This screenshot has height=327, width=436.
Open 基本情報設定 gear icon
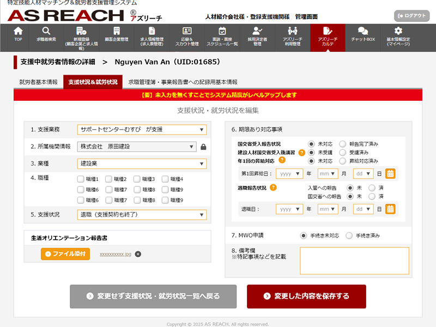[x=398, y=31]
